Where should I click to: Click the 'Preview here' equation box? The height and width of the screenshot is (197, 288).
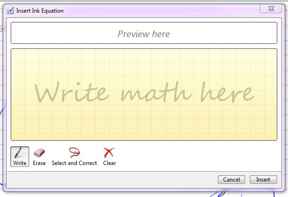[144, 33]
